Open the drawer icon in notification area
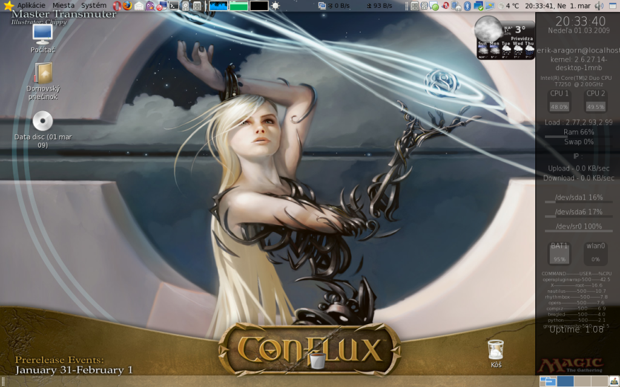Screen dimensions: 620x387 pos(414,5)
